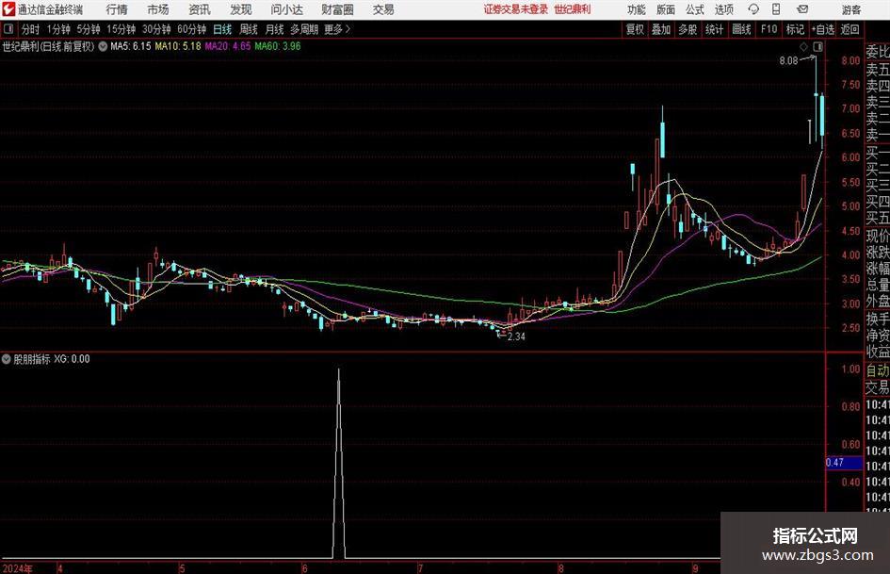Viewport: 890px width, 574px height.
Task: Add stock with +自选 button
Action: click(x=823, y=29)
